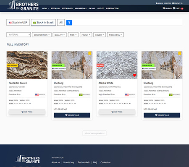Favorite the last Mustang card heart
189x167 pixels.
(x=179, y=76)
